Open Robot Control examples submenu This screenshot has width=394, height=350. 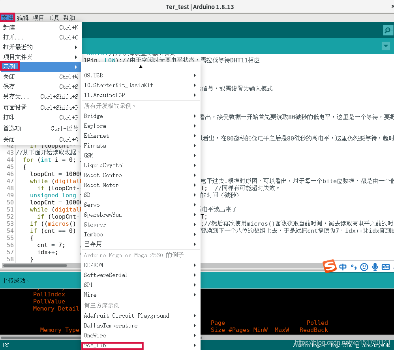[141, 175]
